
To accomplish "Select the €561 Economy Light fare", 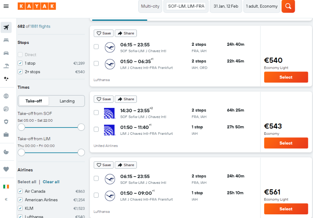I will coord(286,209).
